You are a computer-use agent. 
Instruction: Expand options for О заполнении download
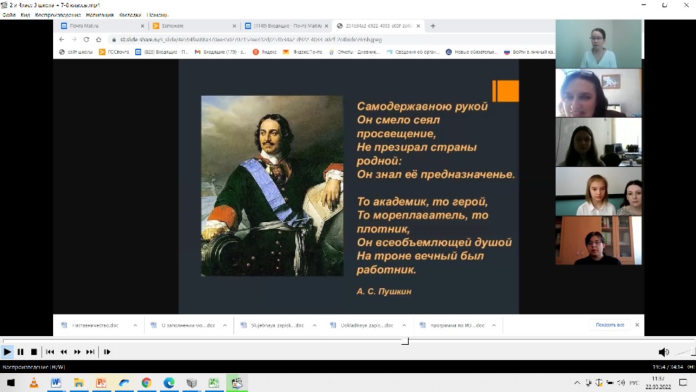pyautogui.click(x=225, y=325)
